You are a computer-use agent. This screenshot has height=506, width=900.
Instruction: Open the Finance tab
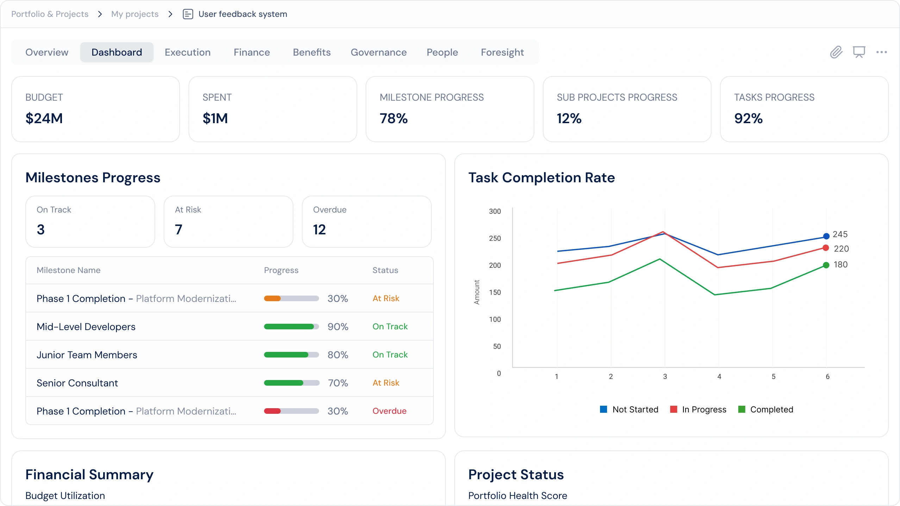coord(252,52)
